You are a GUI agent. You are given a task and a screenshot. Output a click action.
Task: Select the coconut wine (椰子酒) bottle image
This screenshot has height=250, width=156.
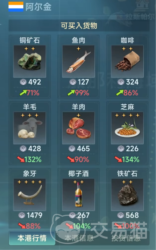tap(79, 195)
